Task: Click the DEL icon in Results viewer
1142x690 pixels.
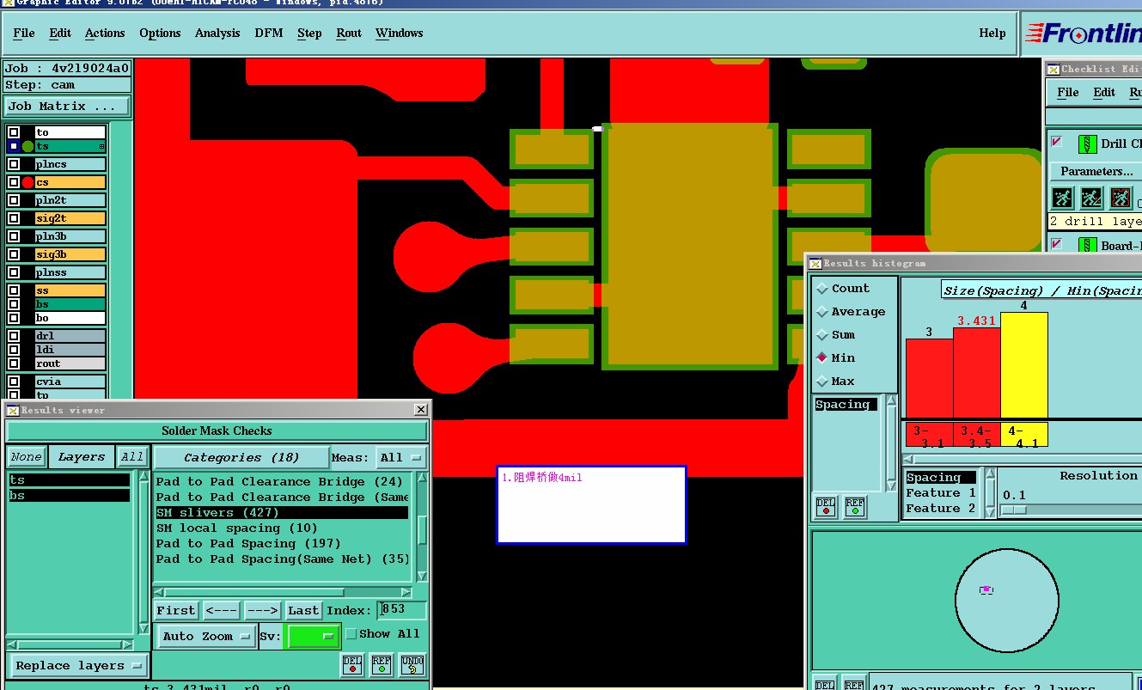Action: 352,665
